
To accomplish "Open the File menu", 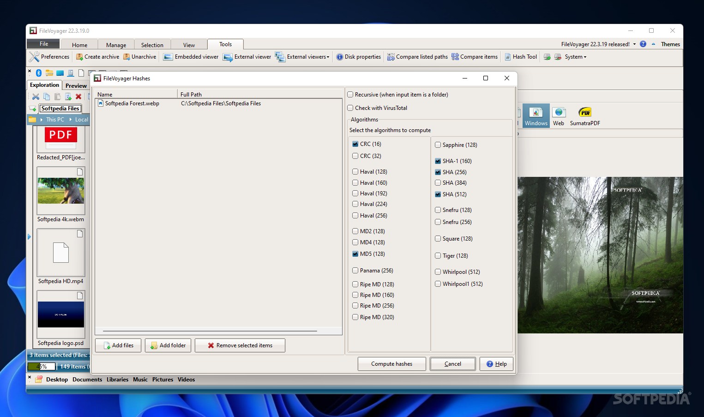I will [x=43, y=44].
